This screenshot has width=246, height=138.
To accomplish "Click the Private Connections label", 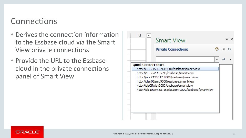I will coord(172,49).
